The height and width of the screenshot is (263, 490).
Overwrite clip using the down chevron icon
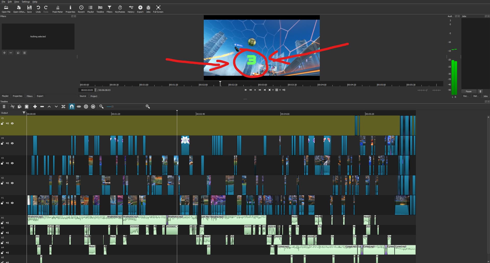point(56,107)
